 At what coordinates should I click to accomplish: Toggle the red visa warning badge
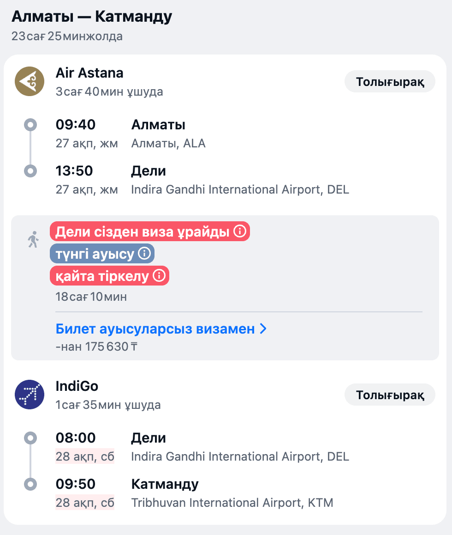click(x=138, y=231)
